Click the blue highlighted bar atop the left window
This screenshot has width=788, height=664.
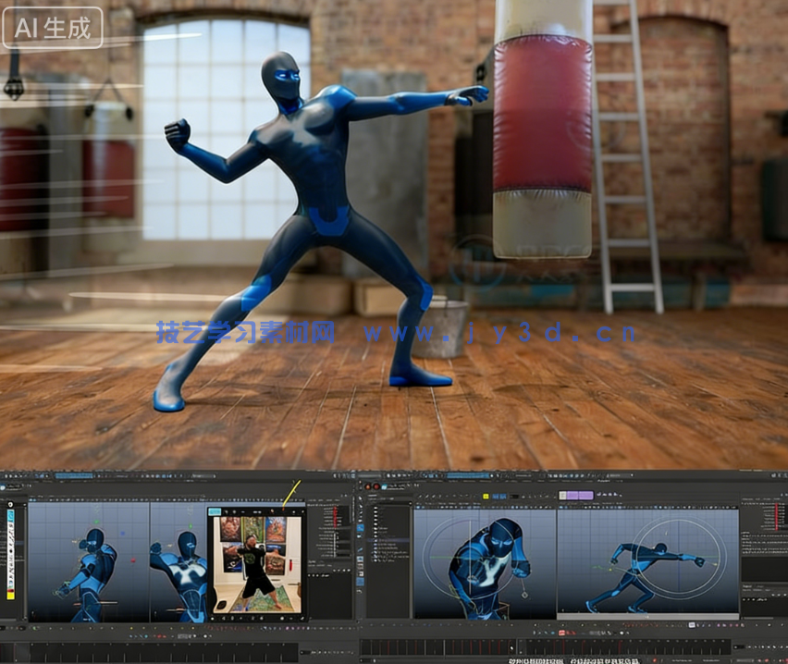[x=74, y=475]
